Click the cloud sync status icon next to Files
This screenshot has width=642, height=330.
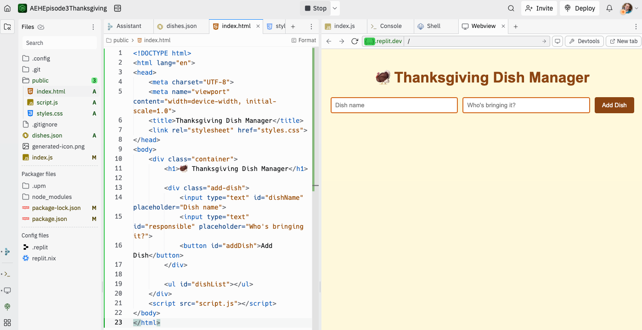[41, 27]
